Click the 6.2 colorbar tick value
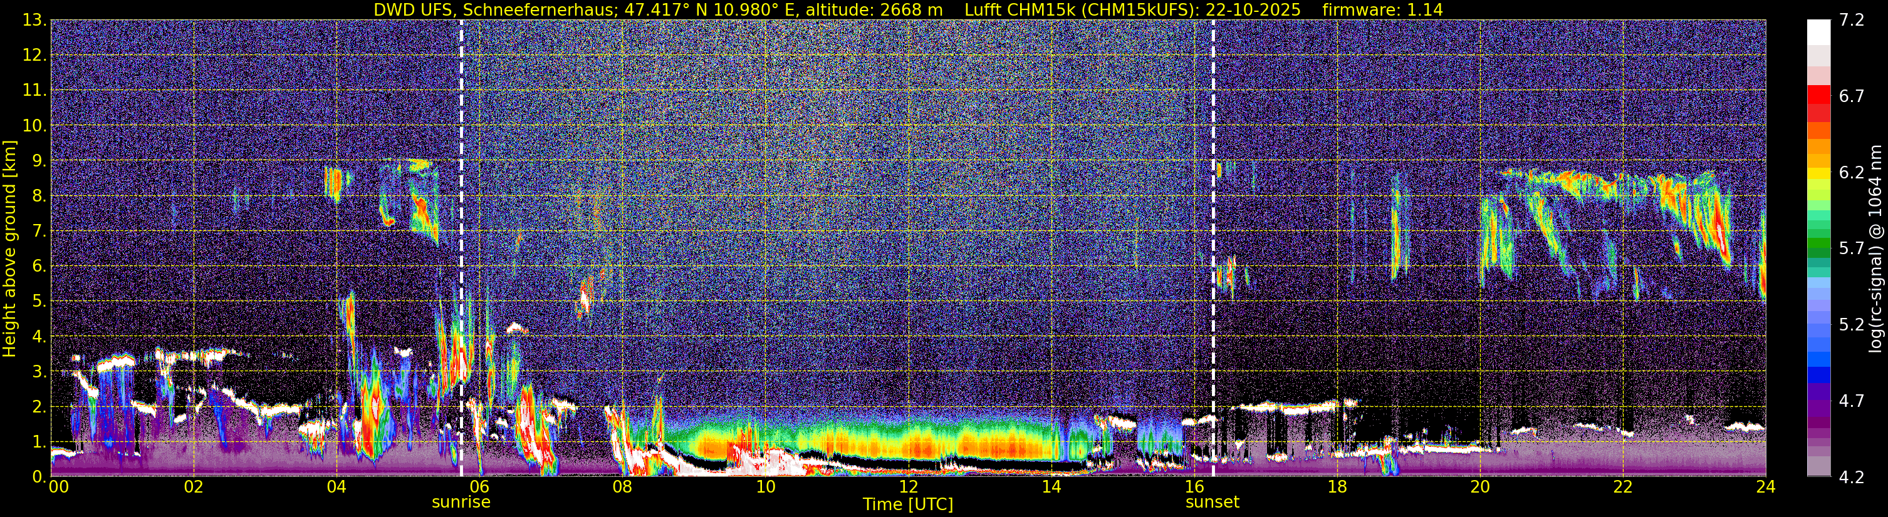The image size is (1888, 517). tap(1852, 173)
